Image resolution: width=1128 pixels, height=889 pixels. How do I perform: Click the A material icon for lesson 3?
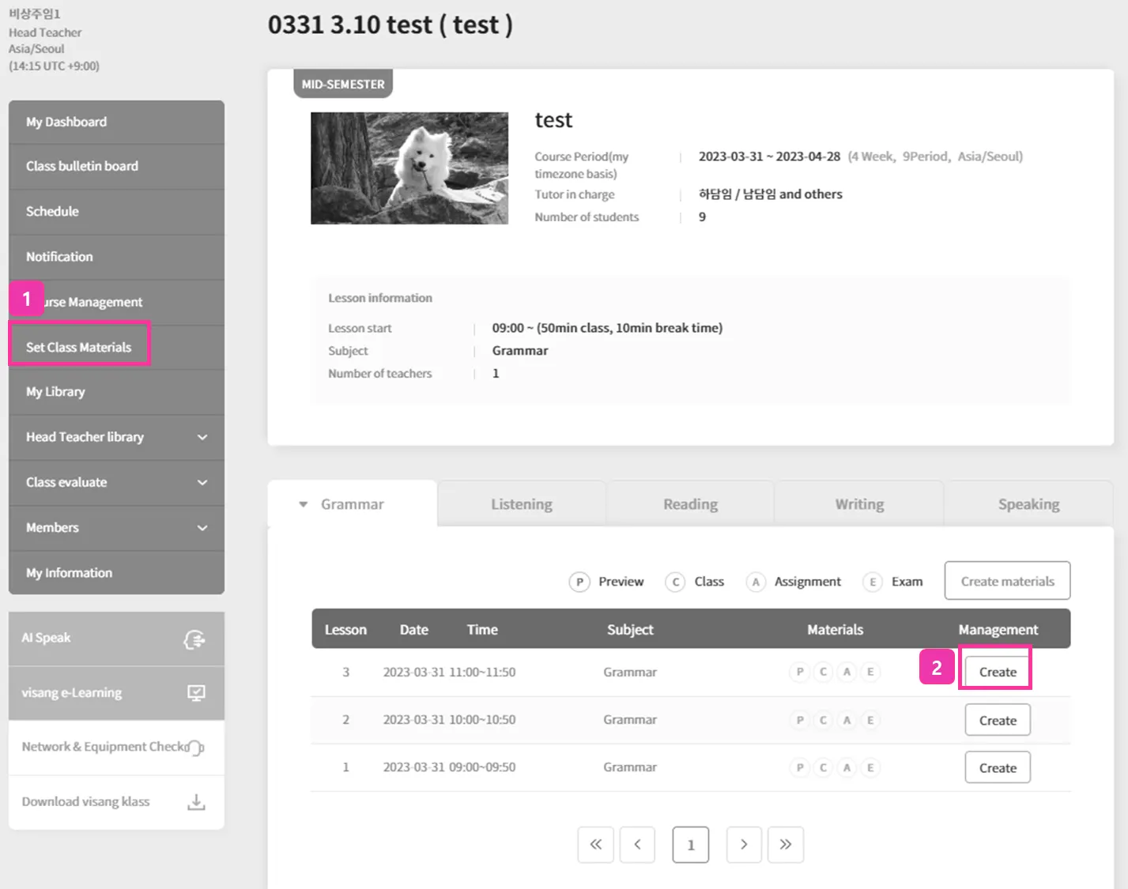847,672
